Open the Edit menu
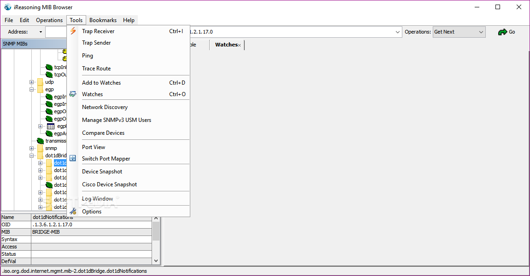This screenshot has height=276, width=530. click(x=24, y=20)
